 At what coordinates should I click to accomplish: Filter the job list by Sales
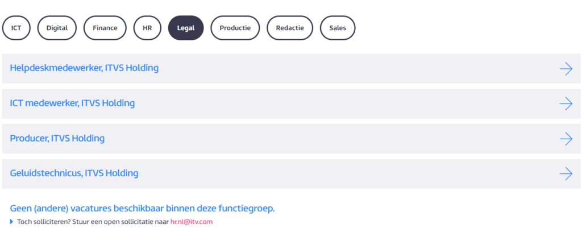pyautogui.click(x=338, y=28)
